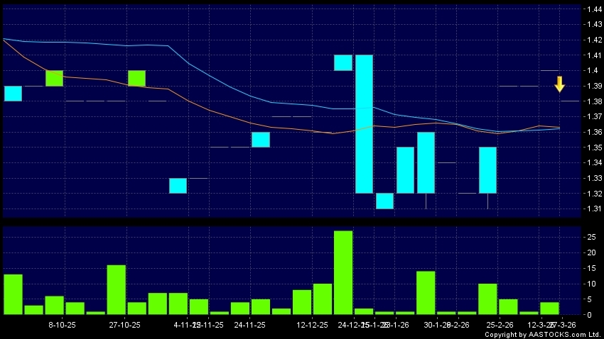Screen dimensions: 604x339
Task: Open the AASTOCKS.com copyright link
Action: (543, 334)
